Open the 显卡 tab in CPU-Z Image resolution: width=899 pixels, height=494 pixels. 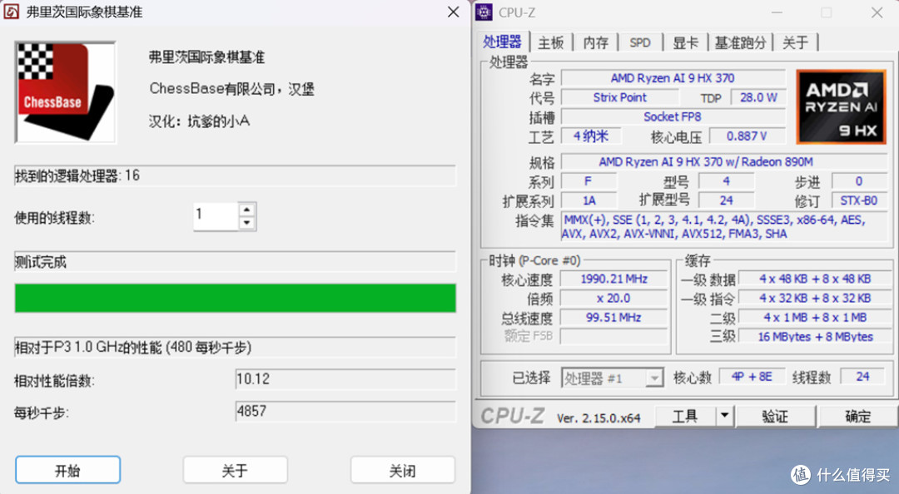[x=685, y=42]
